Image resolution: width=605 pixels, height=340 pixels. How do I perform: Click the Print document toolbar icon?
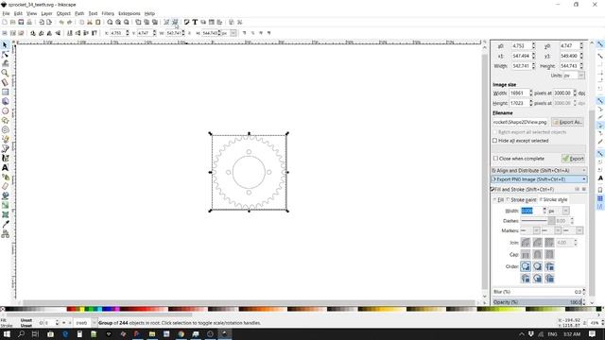click(x=29, y=23)
